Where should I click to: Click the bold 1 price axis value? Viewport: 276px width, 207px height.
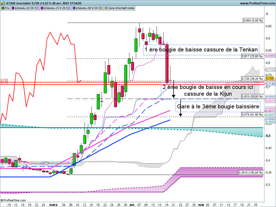[267, 14]
